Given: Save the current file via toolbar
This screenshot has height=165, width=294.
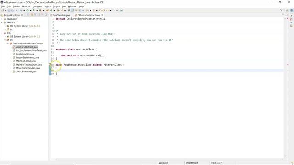Looking at the screenshot, I should [9, 11].
